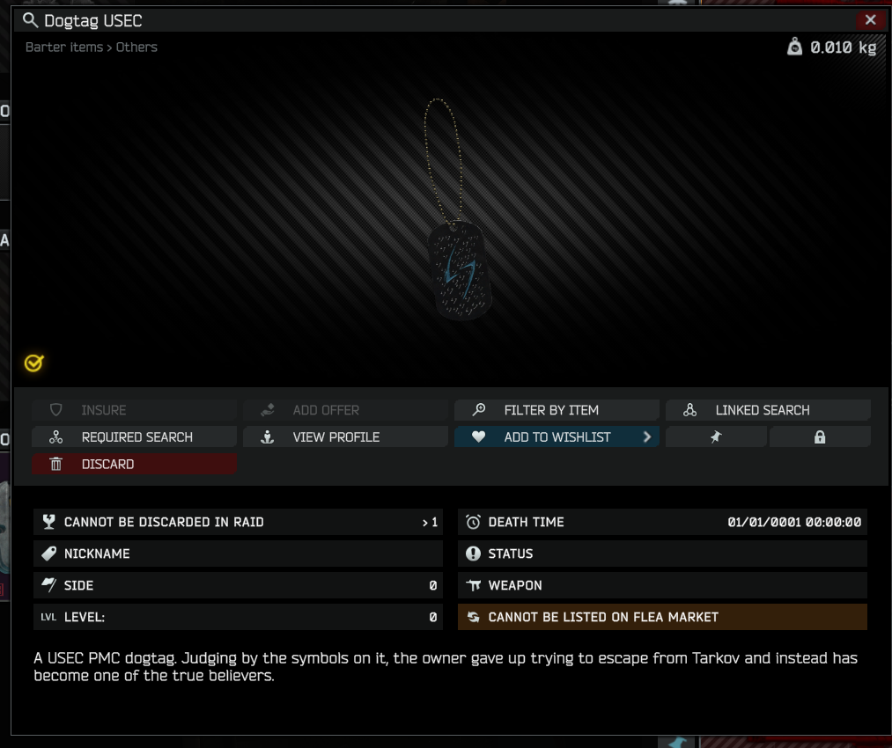This screenshot has width=892, height=748.
Task: Click the trophy icon beside Cannot Be Discarded
Action: 49,522
